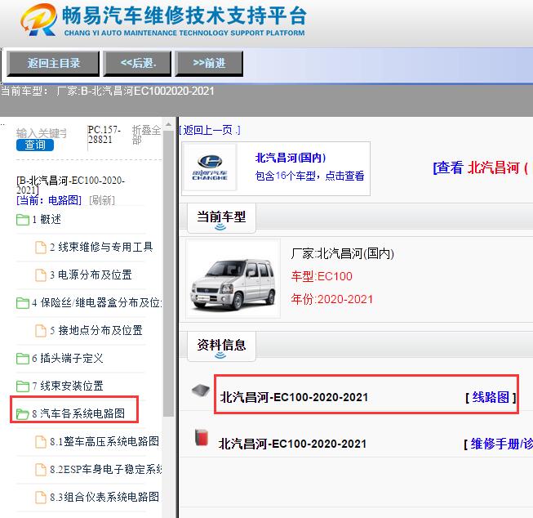This screenshot has height=518, width=533.
Task: Select the 资料信息 tab header
Action: (221, 346)
